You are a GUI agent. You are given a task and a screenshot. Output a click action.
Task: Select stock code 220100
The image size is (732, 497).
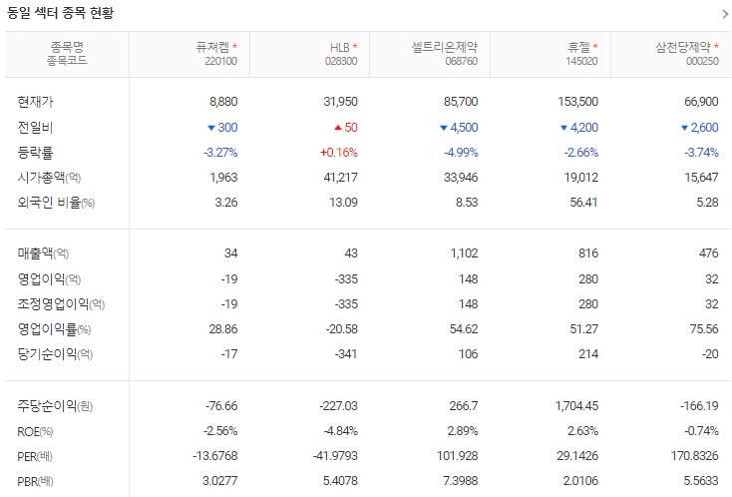pyautogui.click(x=220, y=61)
